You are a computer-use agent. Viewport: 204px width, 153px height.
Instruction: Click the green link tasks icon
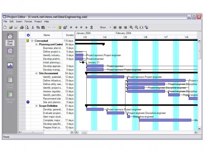tap(91, 27)
